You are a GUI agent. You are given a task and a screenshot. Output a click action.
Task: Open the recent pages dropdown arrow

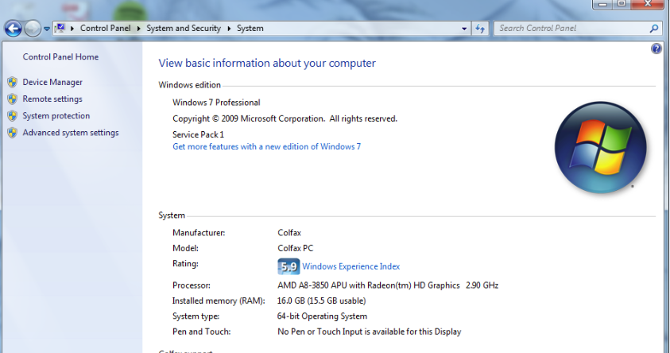(47, 29)
